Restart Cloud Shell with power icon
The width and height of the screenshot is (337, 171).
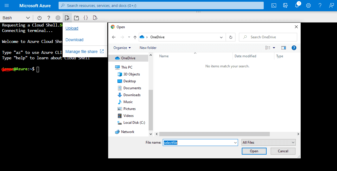39,18
